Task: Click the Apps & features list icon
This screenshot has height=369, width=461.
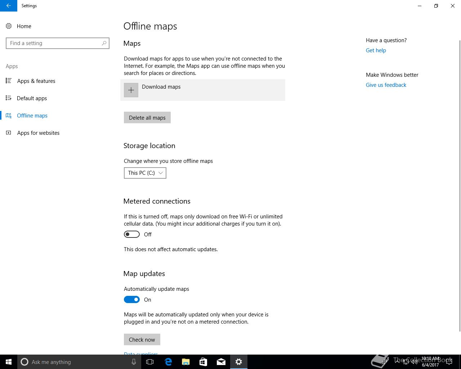Action: (9, 81)
